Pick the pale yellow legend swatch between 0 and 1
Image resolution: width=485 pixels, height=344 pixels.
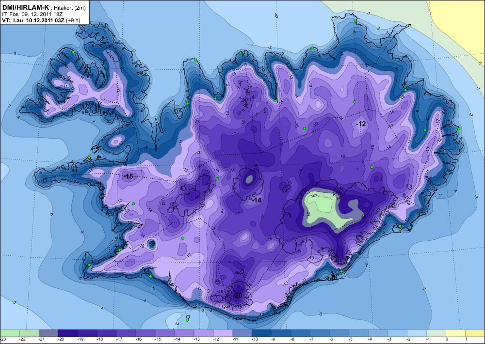click(455, 333)
